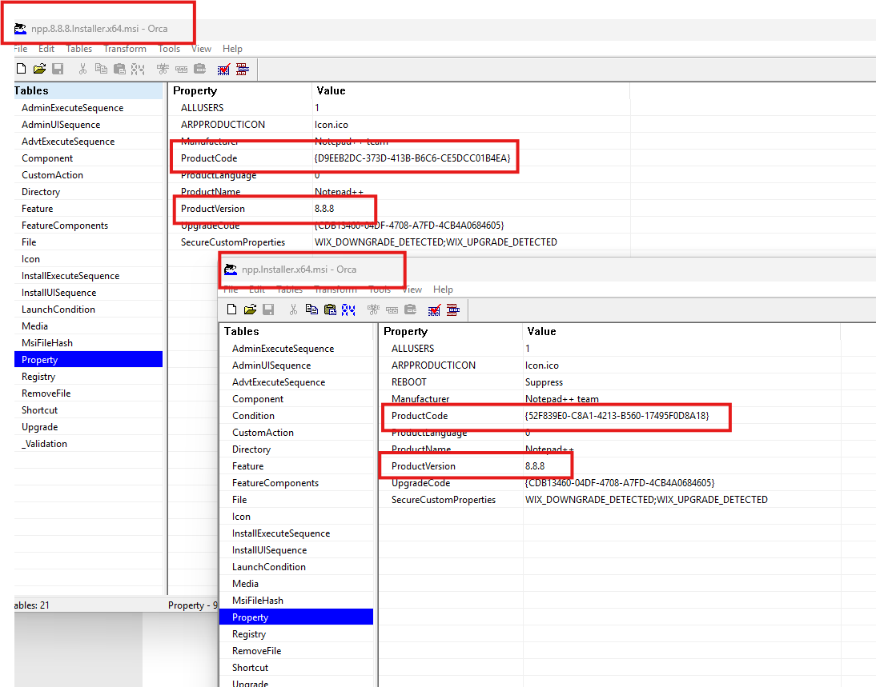
Task: Click Open folder icon in the npp.8.8.8 Orca toolbar
Action: click(38, 69)
